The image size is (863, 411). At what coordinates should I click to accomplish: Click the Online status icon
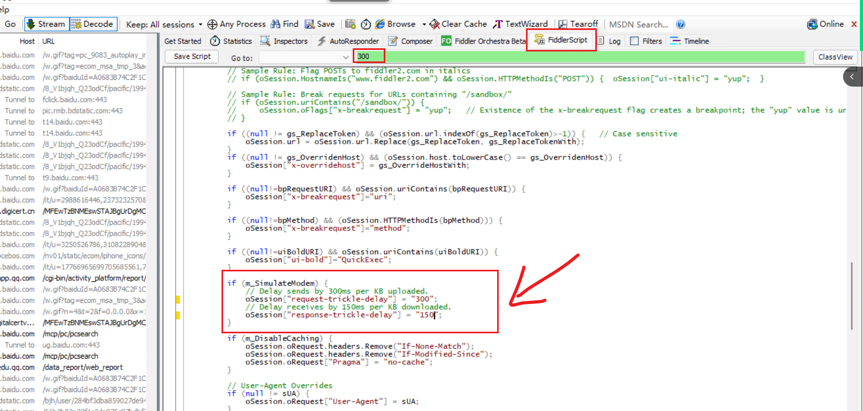812,24
